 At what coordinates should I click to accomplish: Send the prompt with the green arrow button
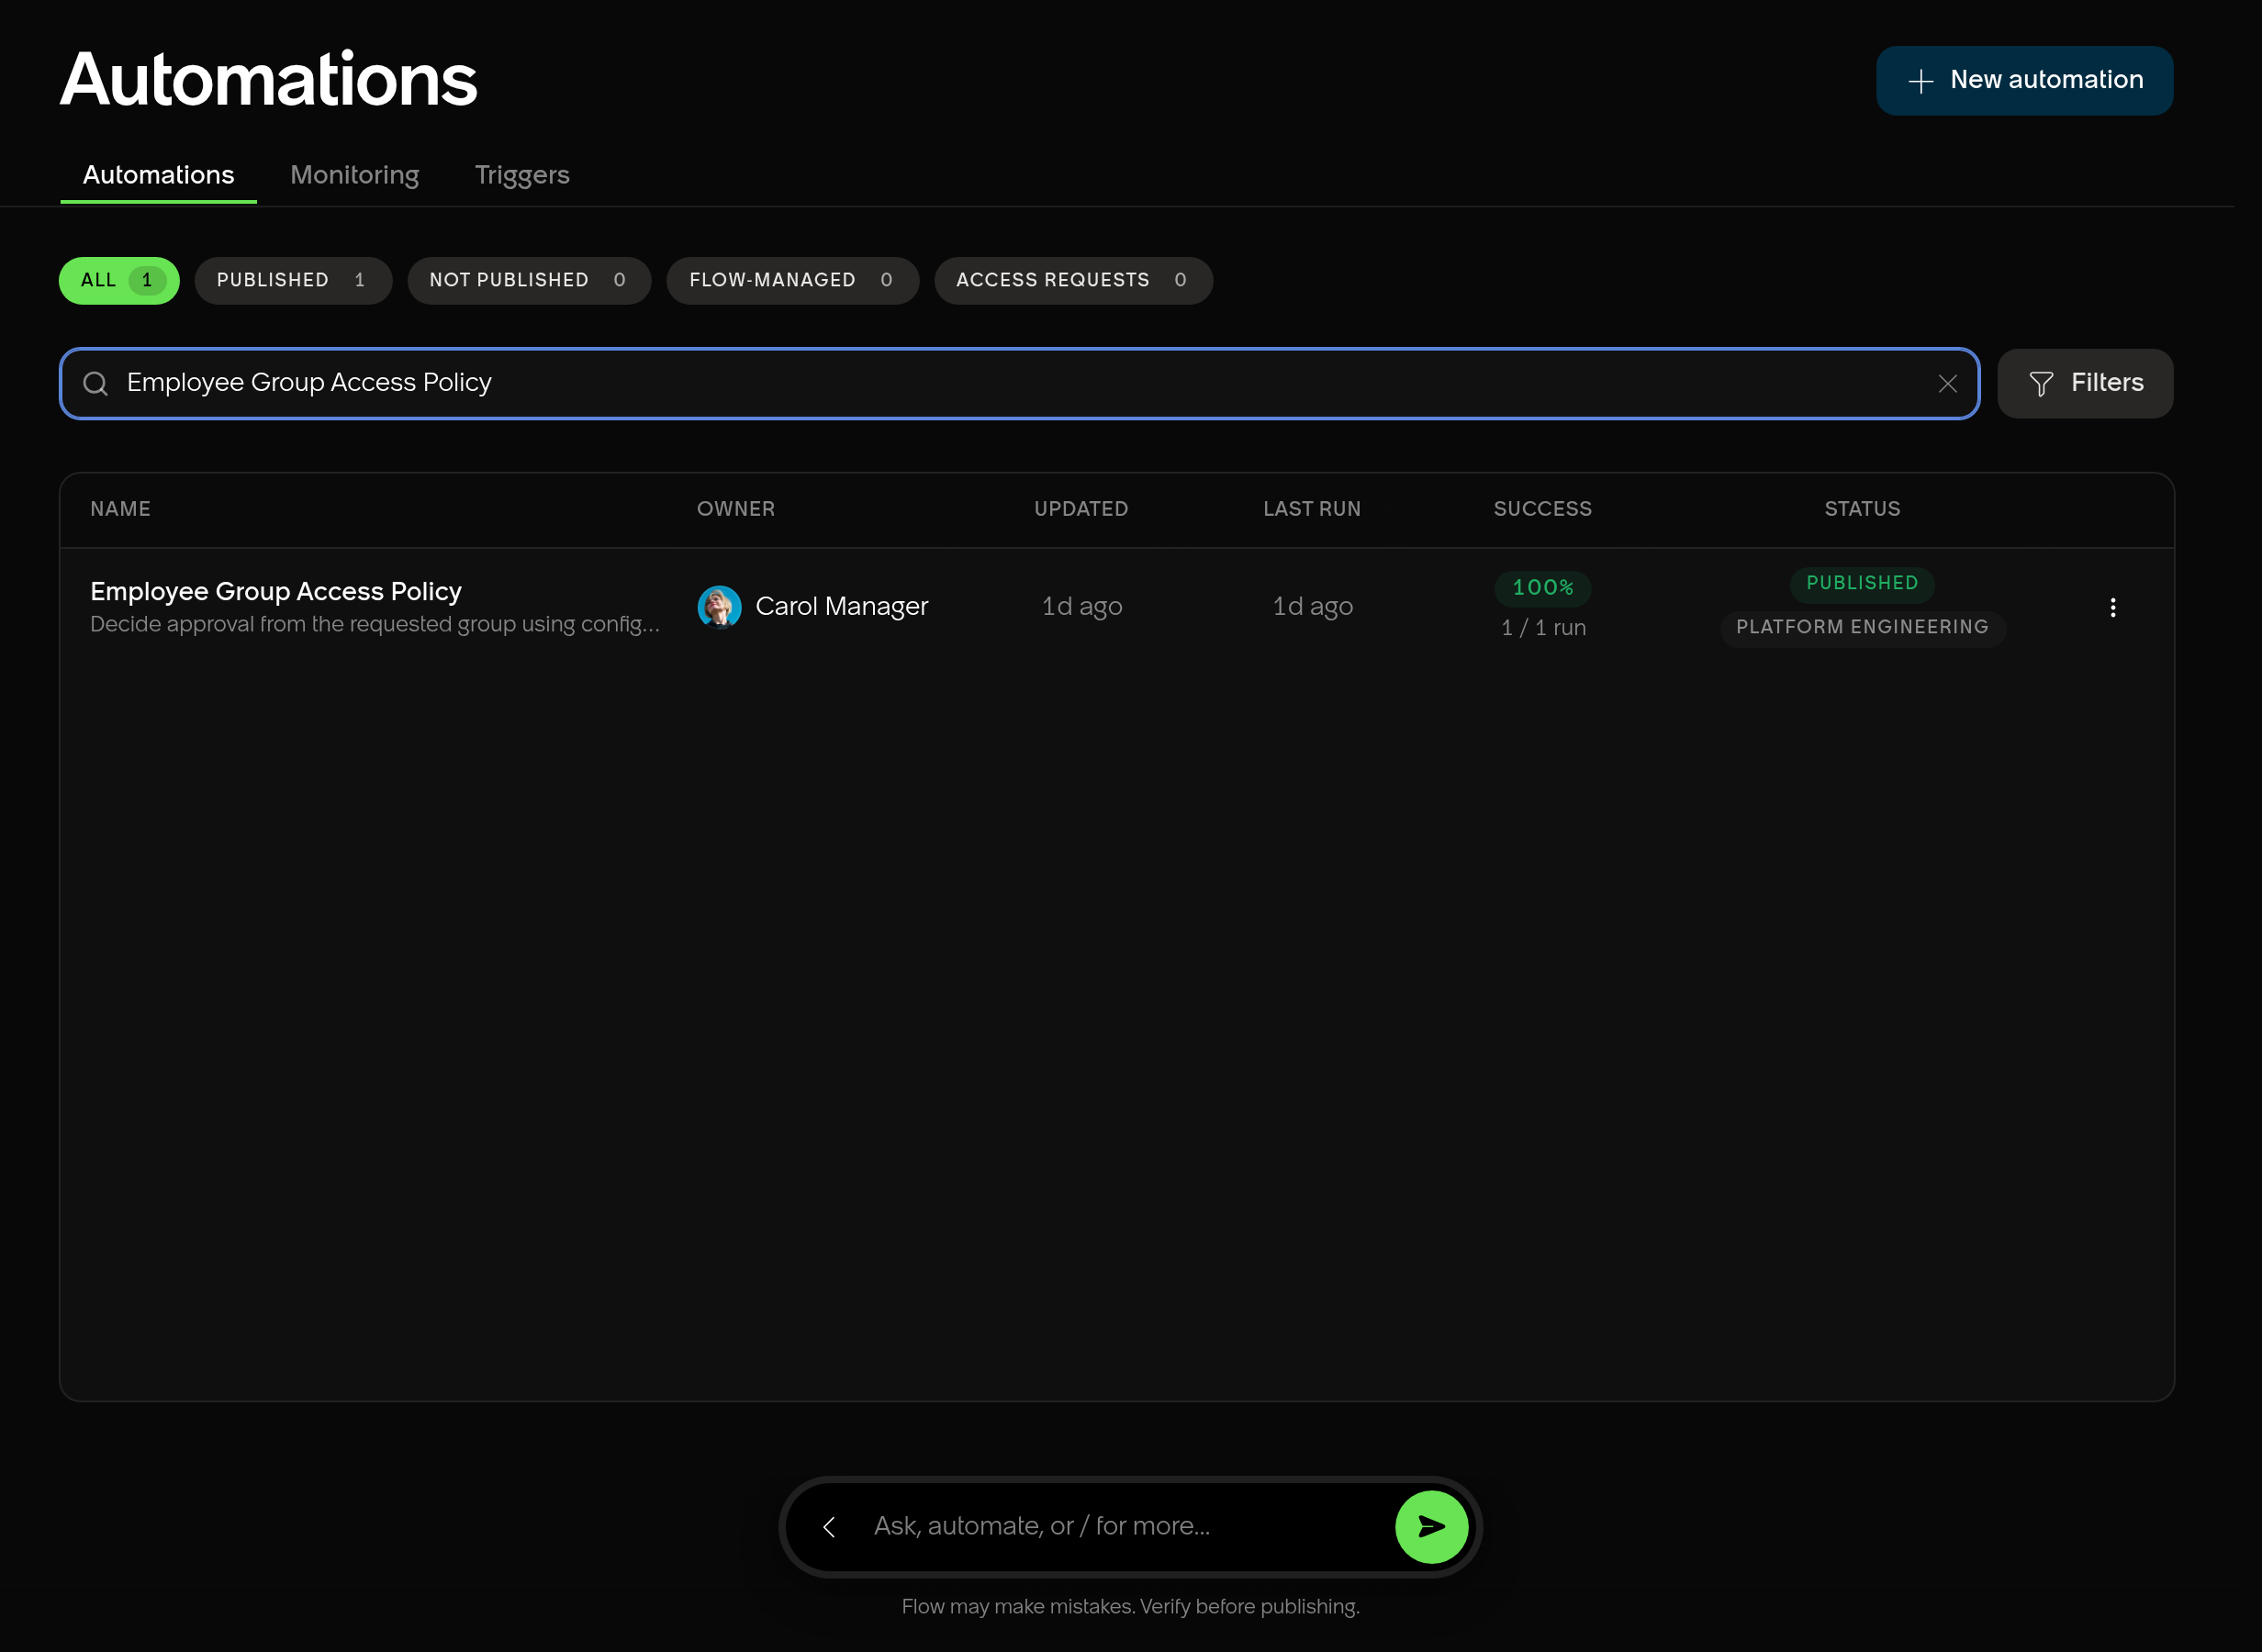click(x=1431, y=1527)
